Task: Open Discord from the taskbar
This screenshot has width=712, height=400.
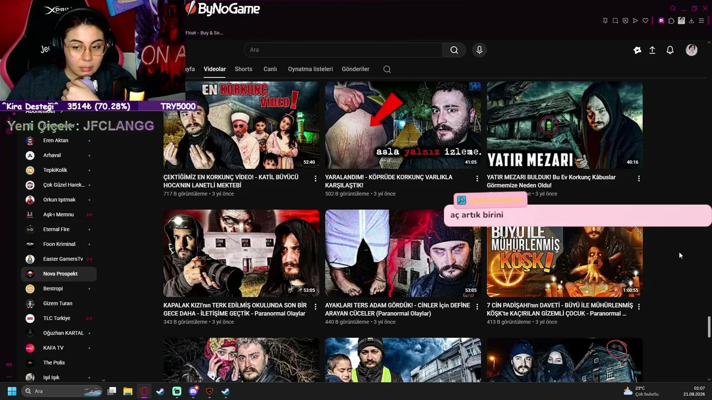Action: 193,391
